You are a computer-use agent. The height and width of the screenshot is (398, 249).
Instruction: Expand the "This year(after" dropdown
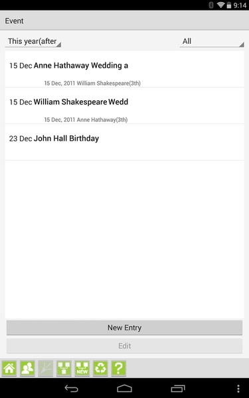point(33,41)
